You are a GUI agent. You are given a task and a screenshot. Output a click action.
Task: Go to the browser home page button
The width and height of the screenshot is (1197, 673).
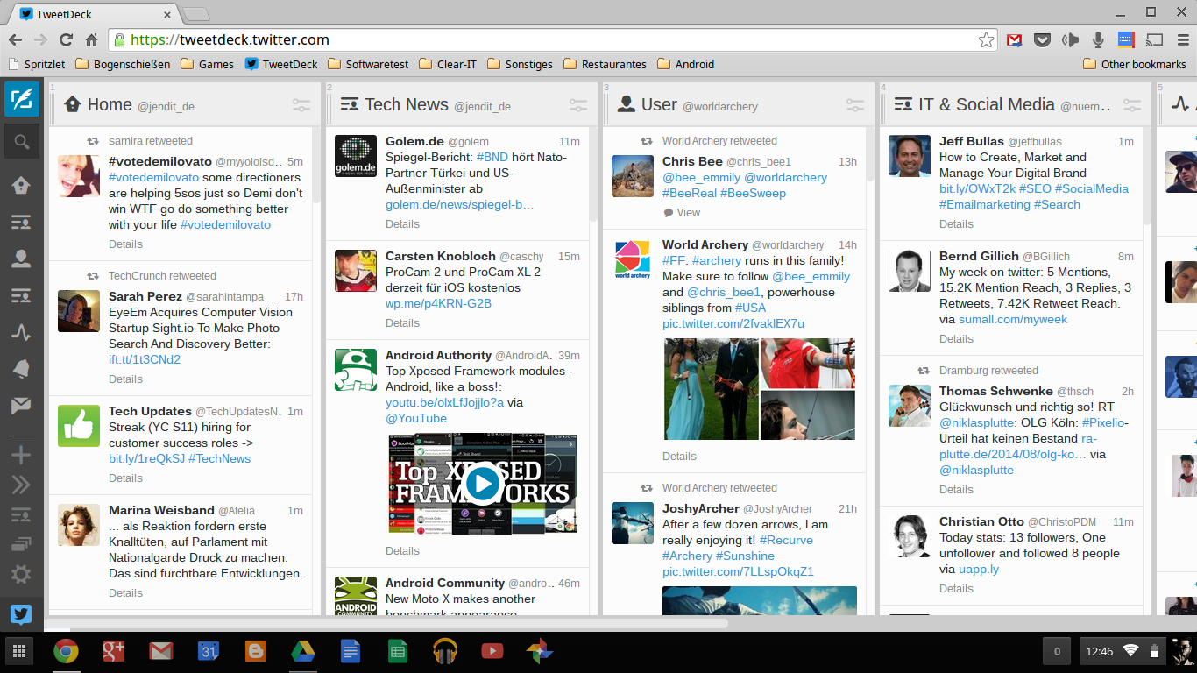coord(91,40)
